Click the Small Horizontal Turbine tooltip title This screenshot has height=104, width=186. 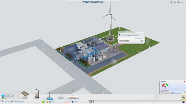129,35
